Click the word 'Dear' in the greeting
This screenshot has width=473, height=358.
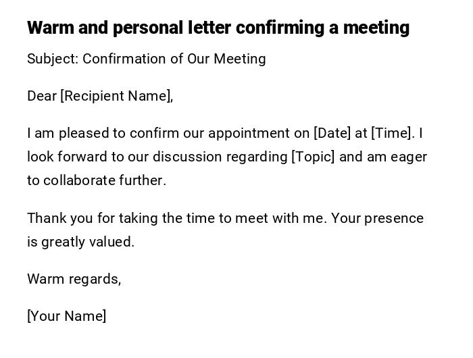tap(42, 96)
